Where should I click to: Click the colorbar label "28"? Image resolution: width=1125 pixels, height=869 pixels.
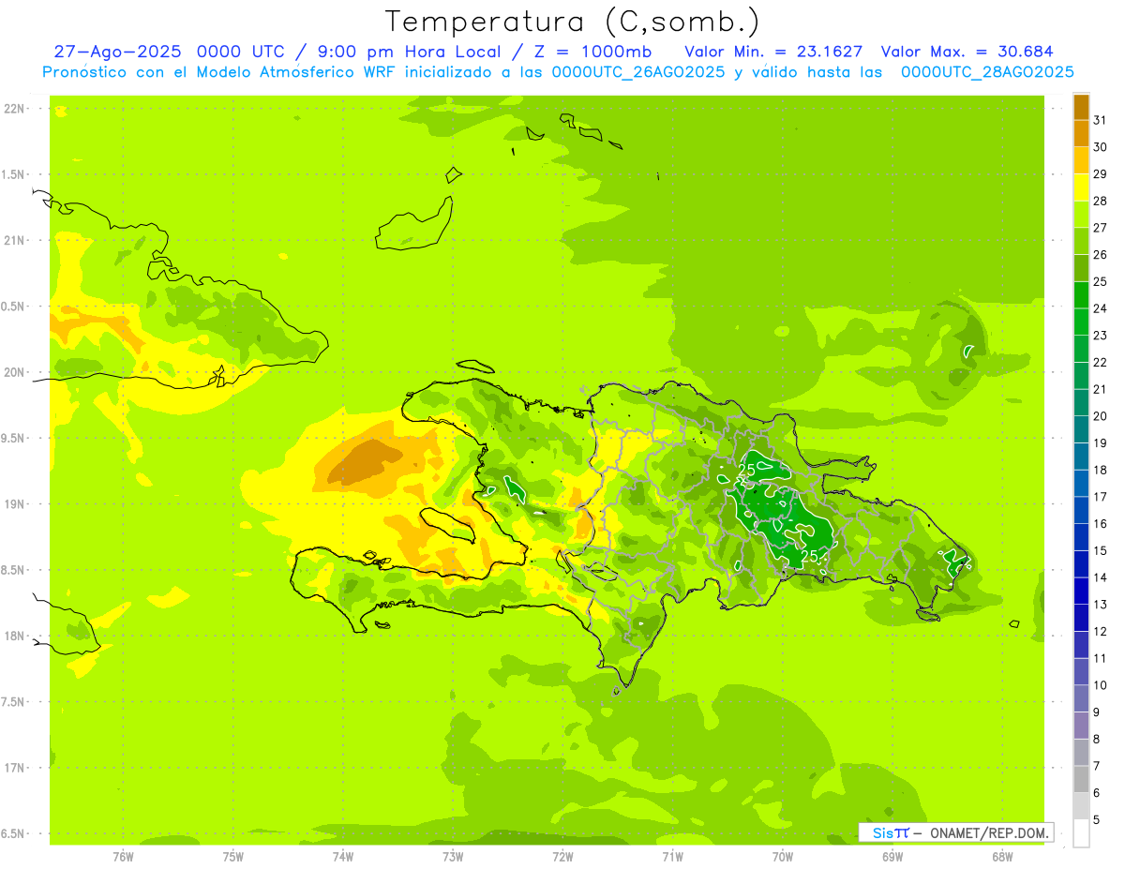[1101, 201]
